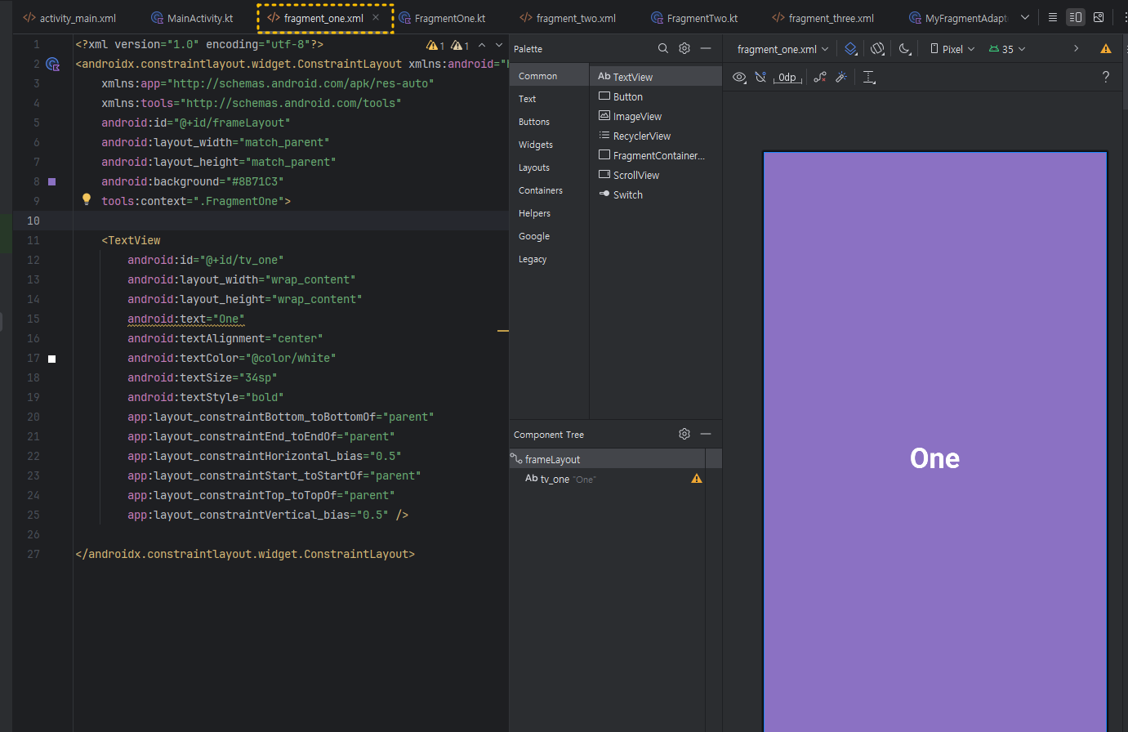Open the MyFragmentAdapter tab

958,18
